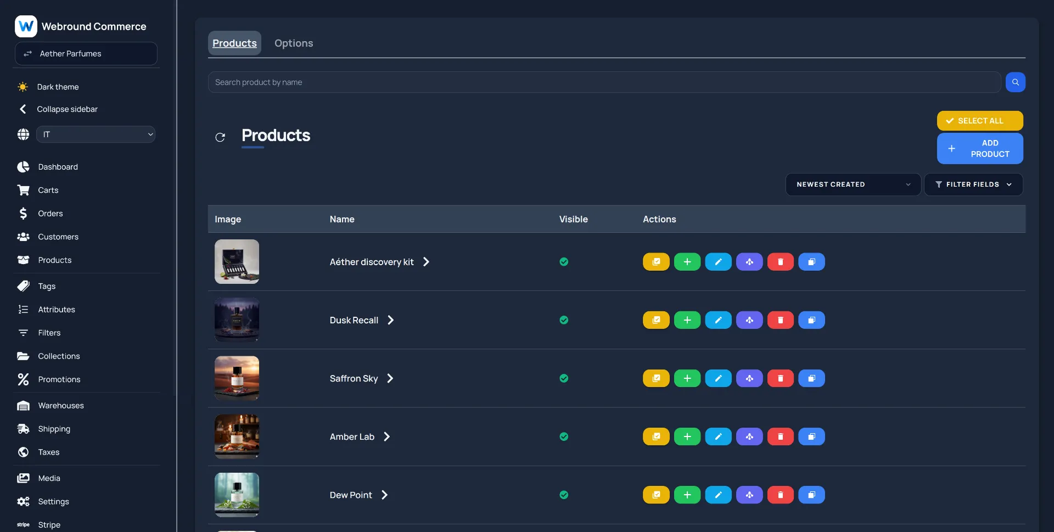Toggle visibility check for Dusk Recall
1054x532 pixels.
564,320
